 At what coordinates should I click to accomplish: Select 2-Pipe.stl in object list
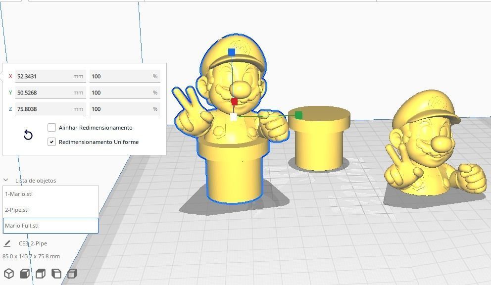[x=50, y=209]
